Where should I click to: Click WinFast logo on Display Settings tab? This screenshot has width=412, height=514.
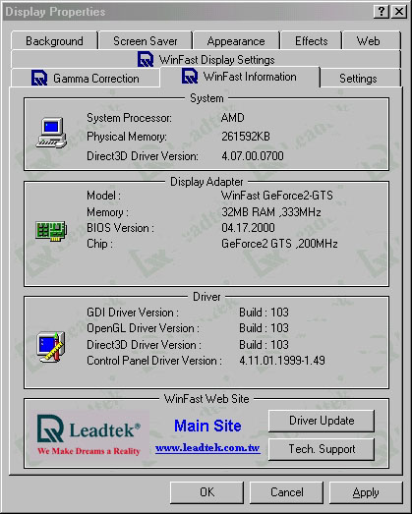point(146,59)
